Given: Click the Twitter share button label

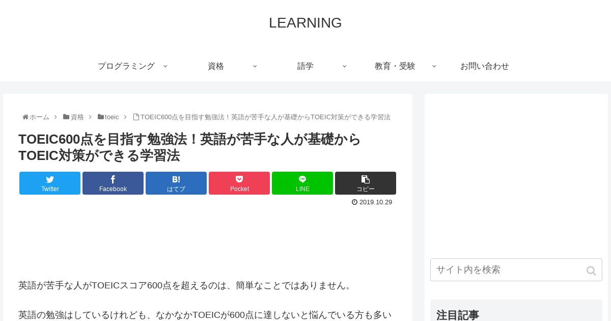Looking at the screenshot, I should tap(50, 189).
